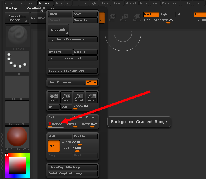Click Export Screen Grab
The image size is (206, 179).
pos(73,58)
